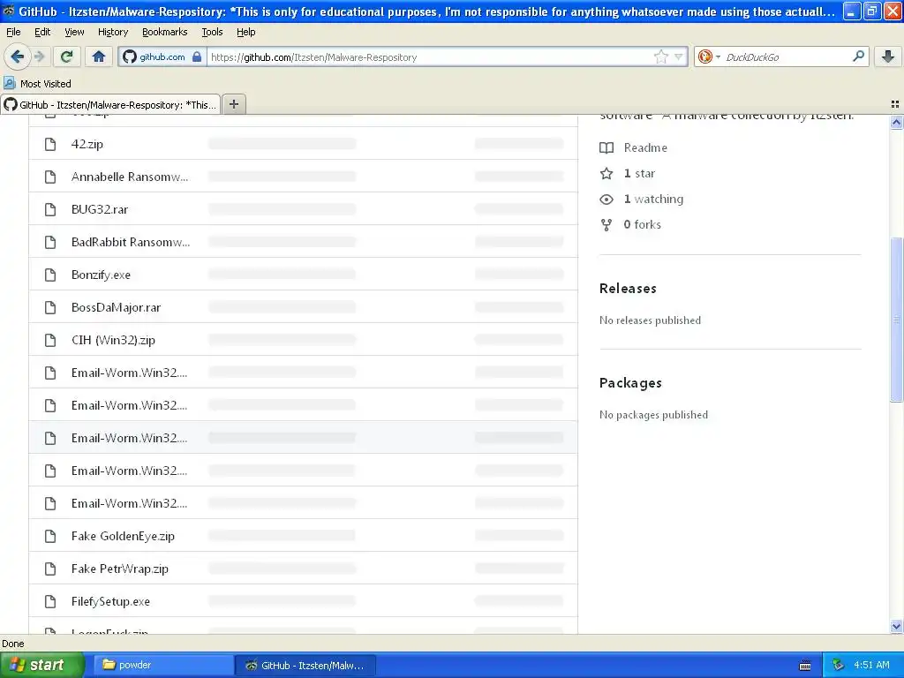Click the fork icon beside 0 forks
The height and width of the screenshot is (678, 904).
pyautogui.click(x=606, y=225)
